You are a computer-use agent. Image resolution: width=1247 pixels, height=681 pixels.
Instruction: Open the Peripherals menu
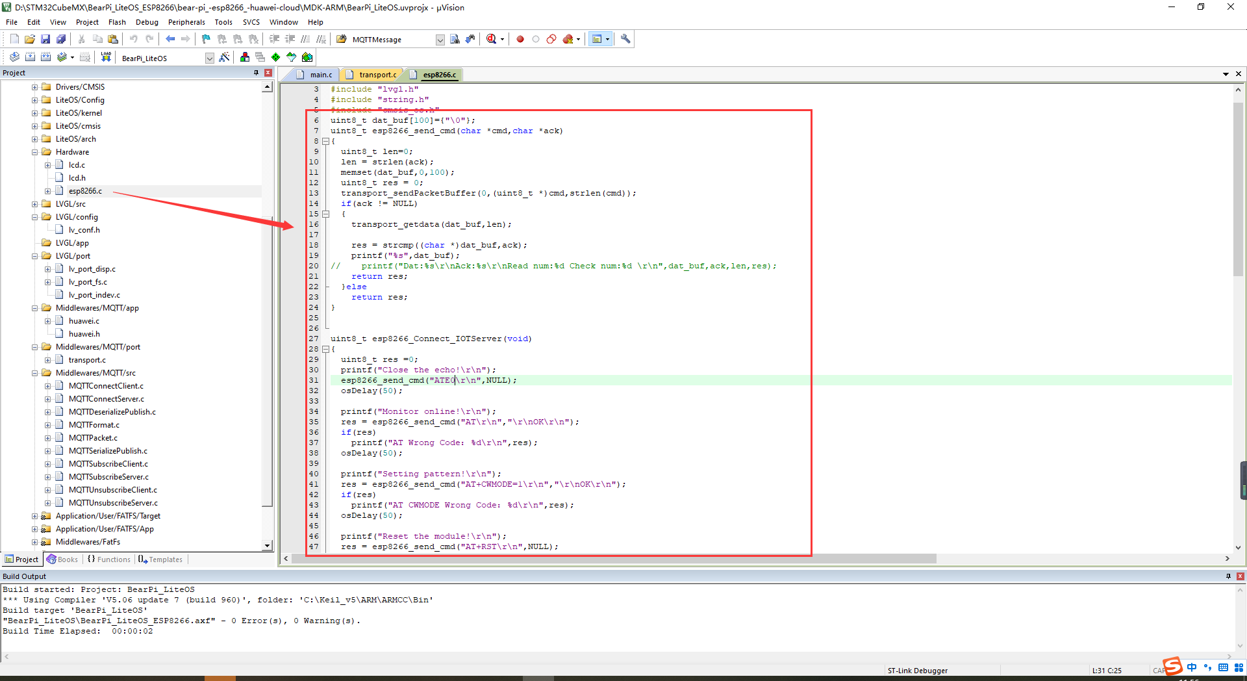tap(186, 22)
